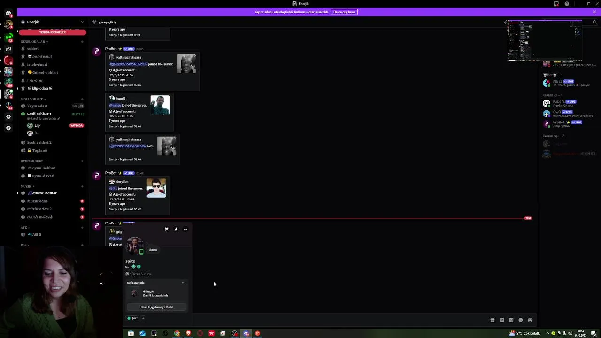This screenshot has height=338, width=601.
Task: Open the emoji picker icon in message bar
Action: click(521, 320)
